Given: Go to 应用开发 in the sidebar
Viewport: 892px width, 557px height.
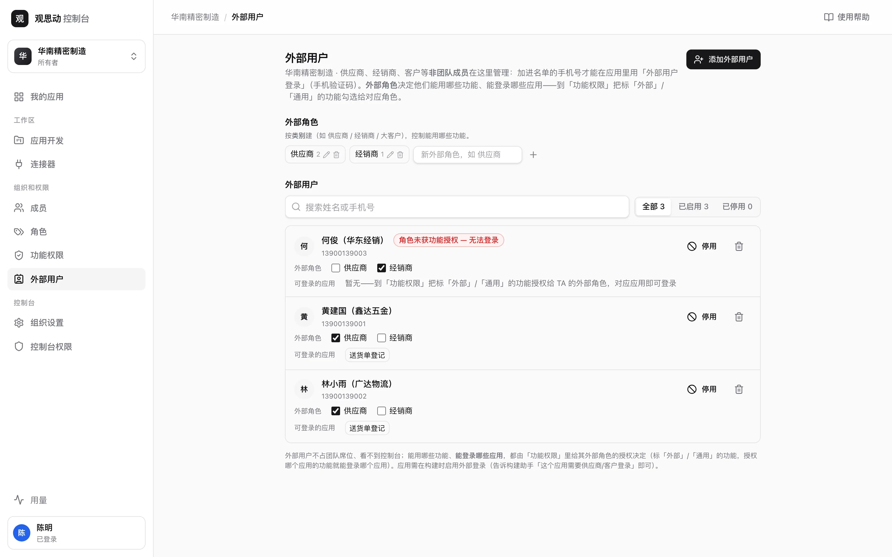Looking at the screenshot, I should pos(76,140).
